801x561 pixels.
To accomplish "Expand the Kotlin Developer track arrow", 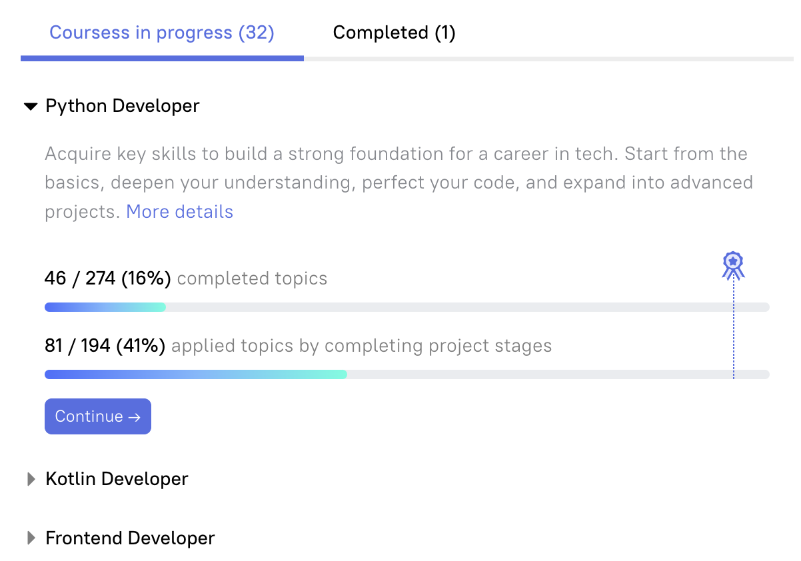I will click(30, 479).
